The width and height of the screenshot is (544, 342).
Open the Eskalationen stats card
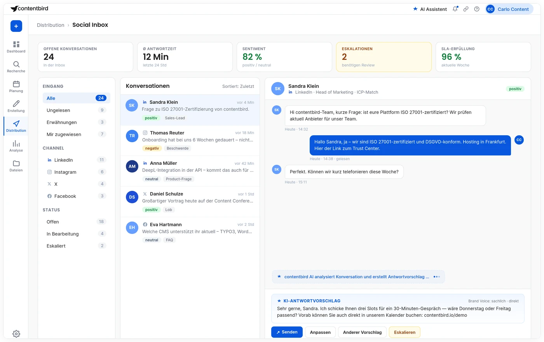point(384,57)
